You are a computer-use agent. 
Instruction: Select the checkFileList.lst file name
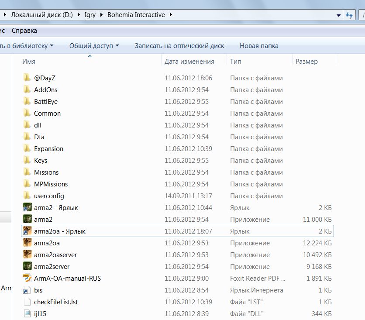[56, 302]
